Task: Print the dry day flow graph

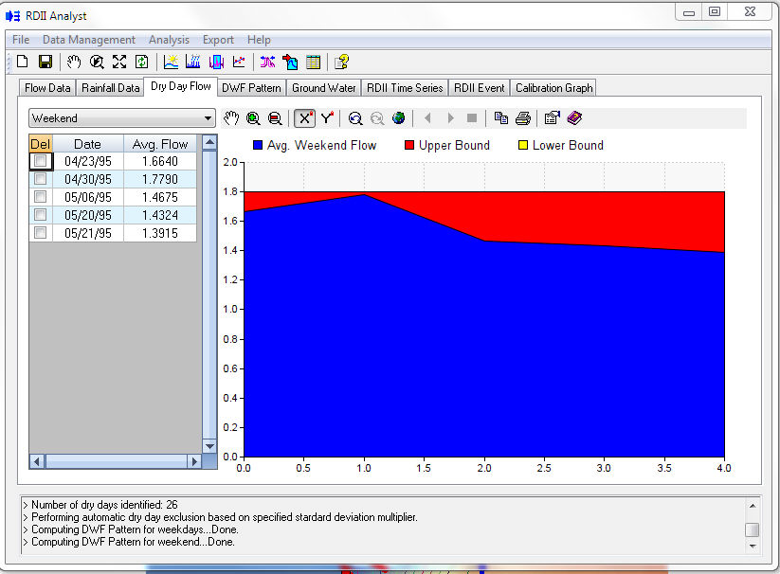Action: tap(523, 118)
